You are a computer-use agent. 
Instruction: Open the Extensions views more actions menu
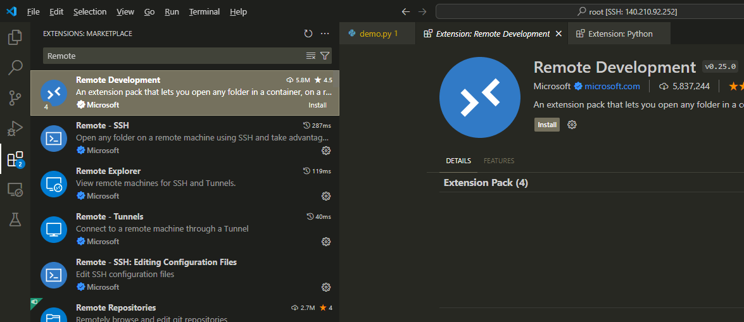325,34
